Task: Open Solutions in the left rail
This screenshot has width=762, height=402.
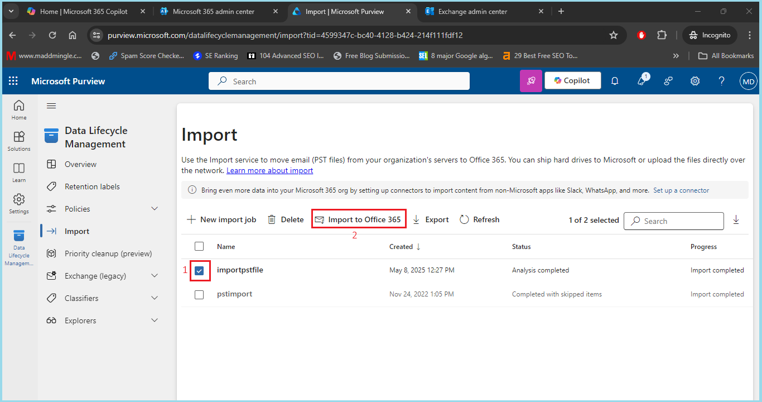Action: click(19, 141)
